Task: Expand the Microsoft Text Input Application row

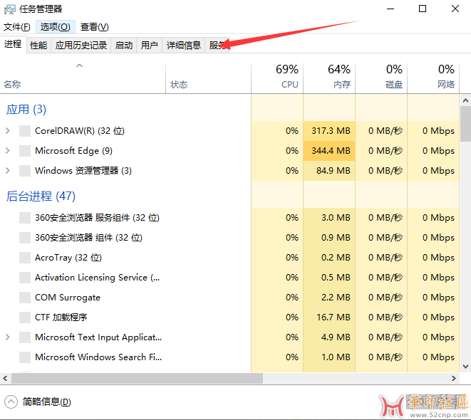Action: (x=8, y=337)
